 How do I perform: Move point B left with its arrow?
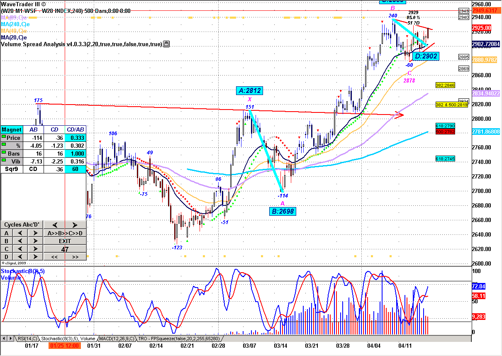point(19,241)
